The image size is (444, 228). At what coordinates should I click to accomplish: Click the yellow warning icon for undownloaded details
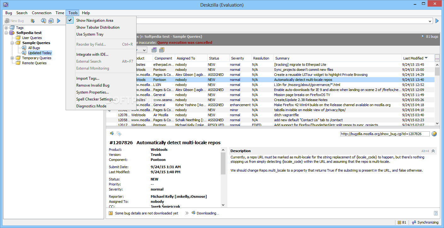pos(111,213)
